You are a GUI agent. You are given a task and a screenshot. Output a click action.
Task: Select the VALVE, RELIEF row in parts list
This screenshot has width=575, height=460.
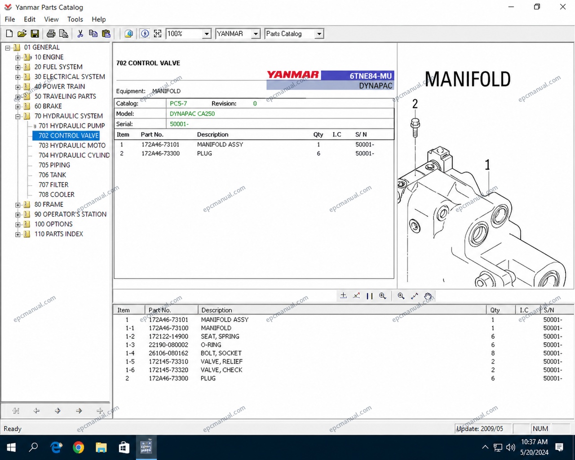pyautogui.click(x=344, y=362)
